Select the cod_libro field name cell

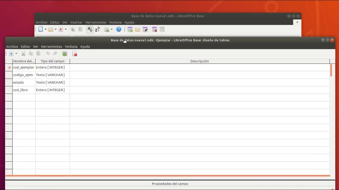coord(24,90)
